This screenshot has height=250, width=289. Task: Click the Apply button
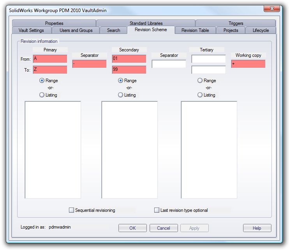click(194, 228)
